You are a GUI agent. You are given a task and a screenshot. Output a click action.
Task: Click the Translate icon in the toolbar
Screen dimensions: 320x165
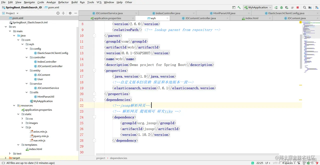point(316,7)
